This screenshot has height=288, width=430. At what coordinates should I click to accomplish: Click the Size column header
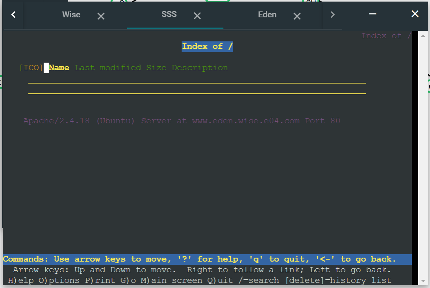156,67
